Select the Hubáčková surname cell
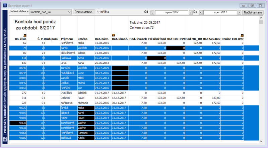268x148 pixels. [x=69, y=73]
